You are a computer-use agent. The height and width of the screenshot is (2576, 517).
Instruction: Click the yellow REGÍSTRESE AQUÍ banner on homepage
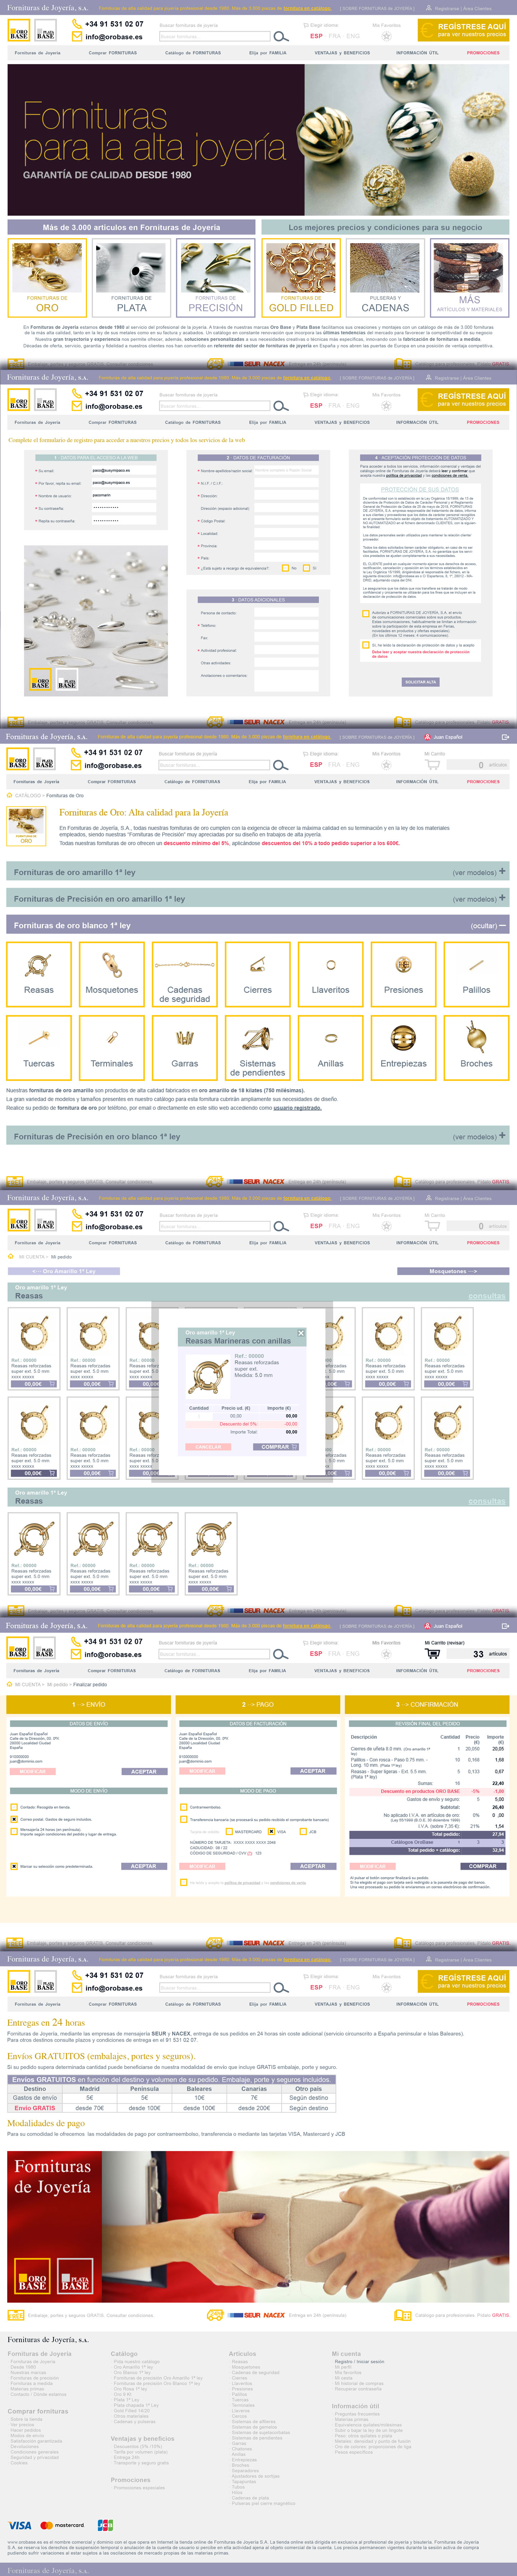(463, 30)
